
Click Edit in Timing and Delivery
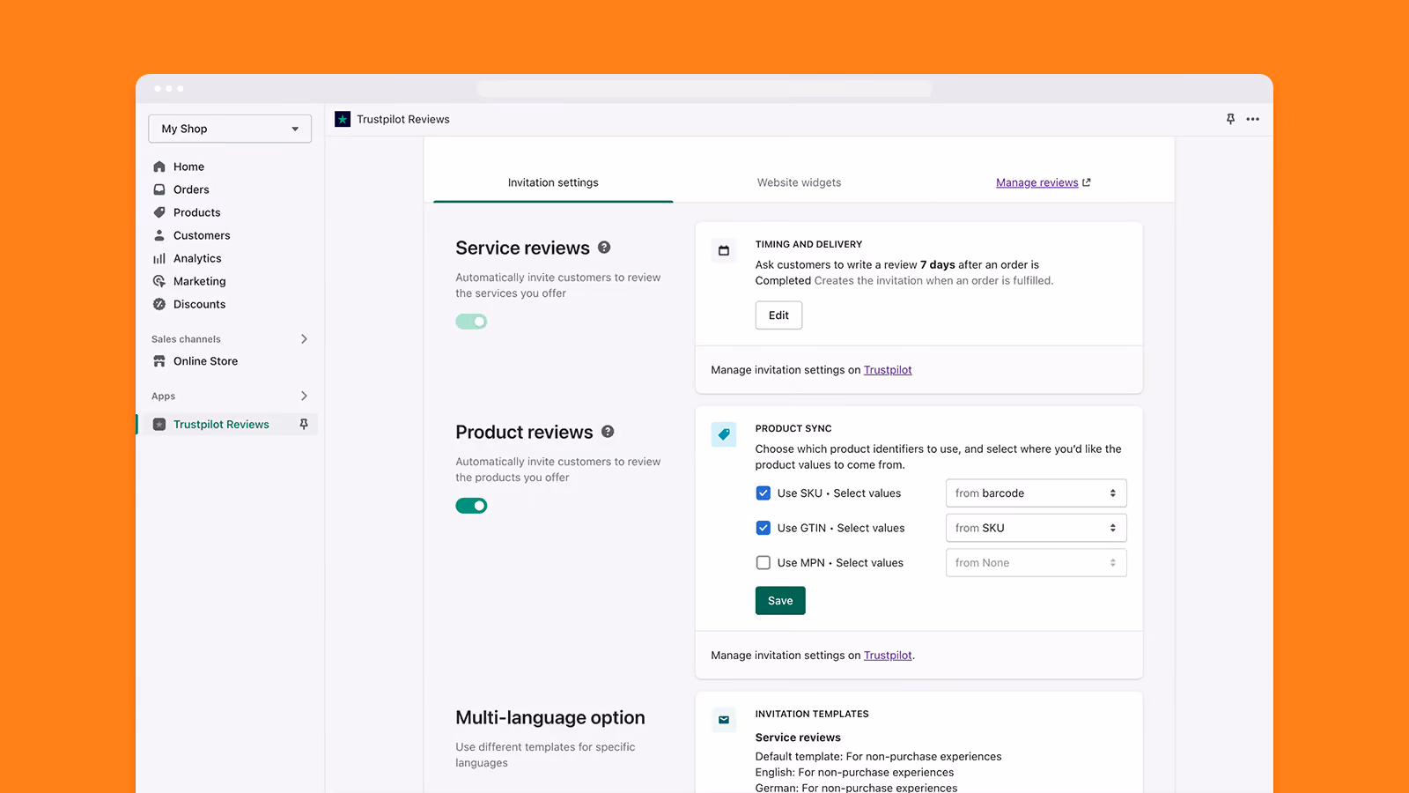coord(778,315)
